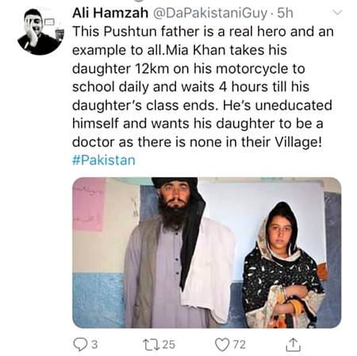Expand the tweet options chevron menu

click(337, 12)
